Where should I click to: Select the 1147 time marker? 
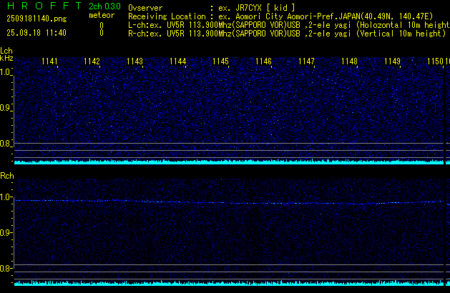point(306,61)
